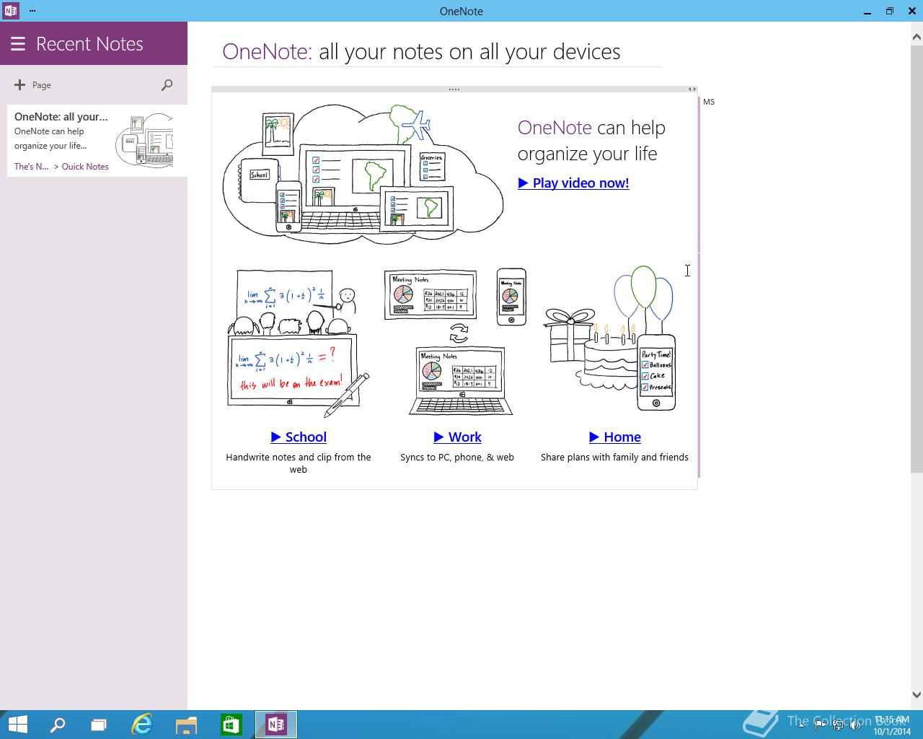This screenshot has width=923, height=739.
Task: Open the volume speaker tray icon
Action: [855, 725]
